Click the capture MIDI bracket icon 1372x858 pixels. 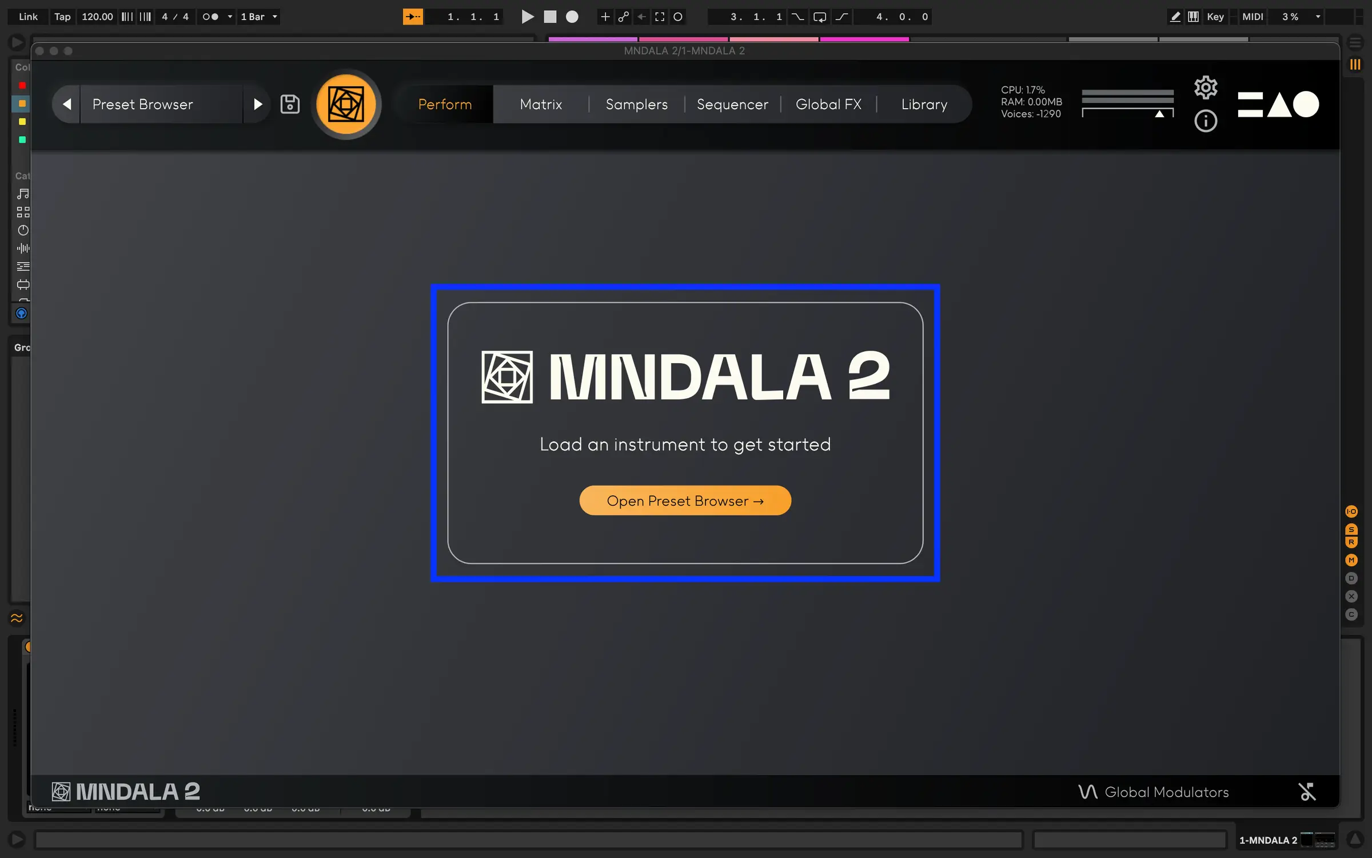(x=660, y=17)
